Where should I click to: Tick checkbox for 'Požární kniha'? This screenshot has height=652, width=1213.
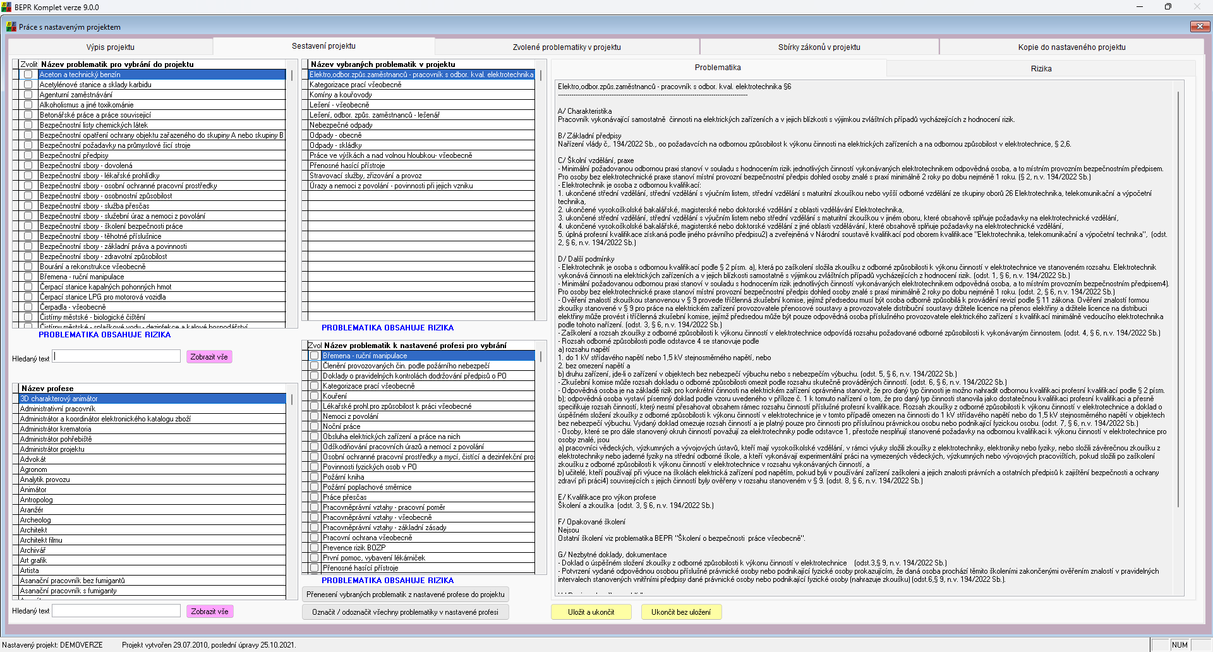click(x=315, y=477)
